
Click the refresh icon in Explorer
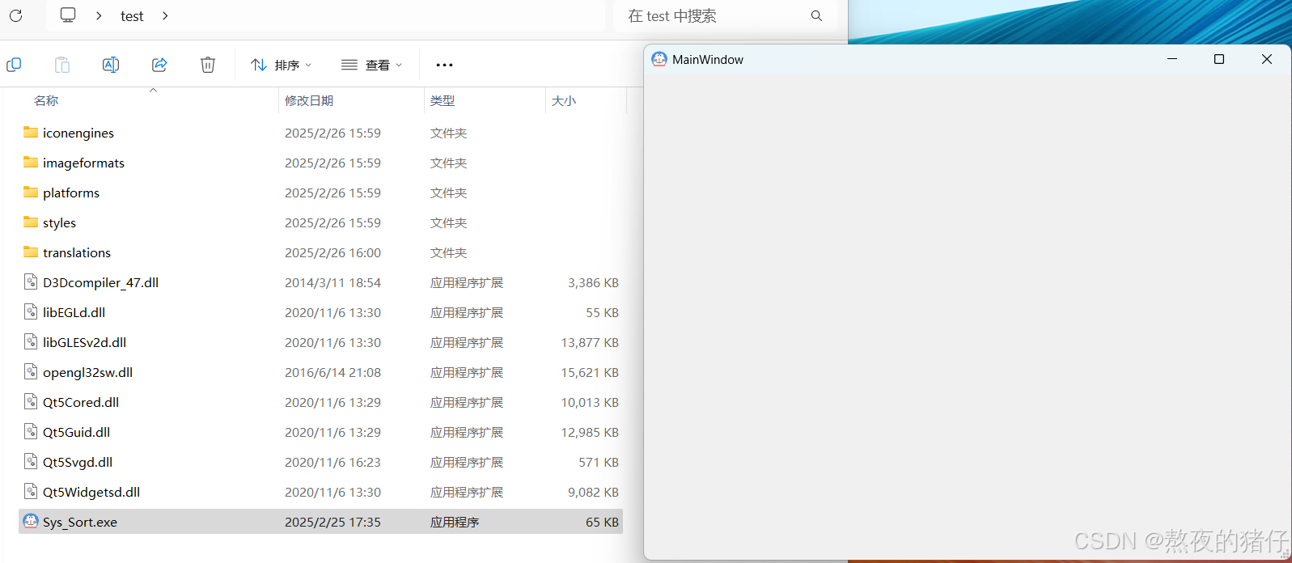[15, 15]
